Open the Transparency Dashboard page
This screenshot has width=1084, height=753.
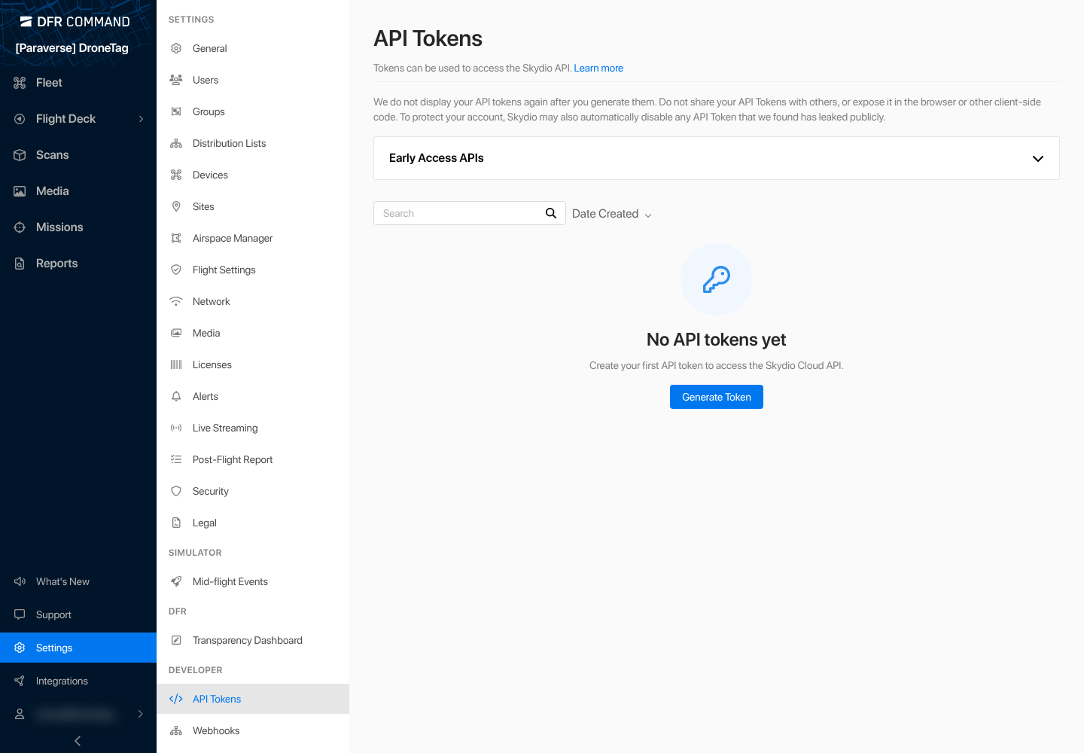(253, 640)
